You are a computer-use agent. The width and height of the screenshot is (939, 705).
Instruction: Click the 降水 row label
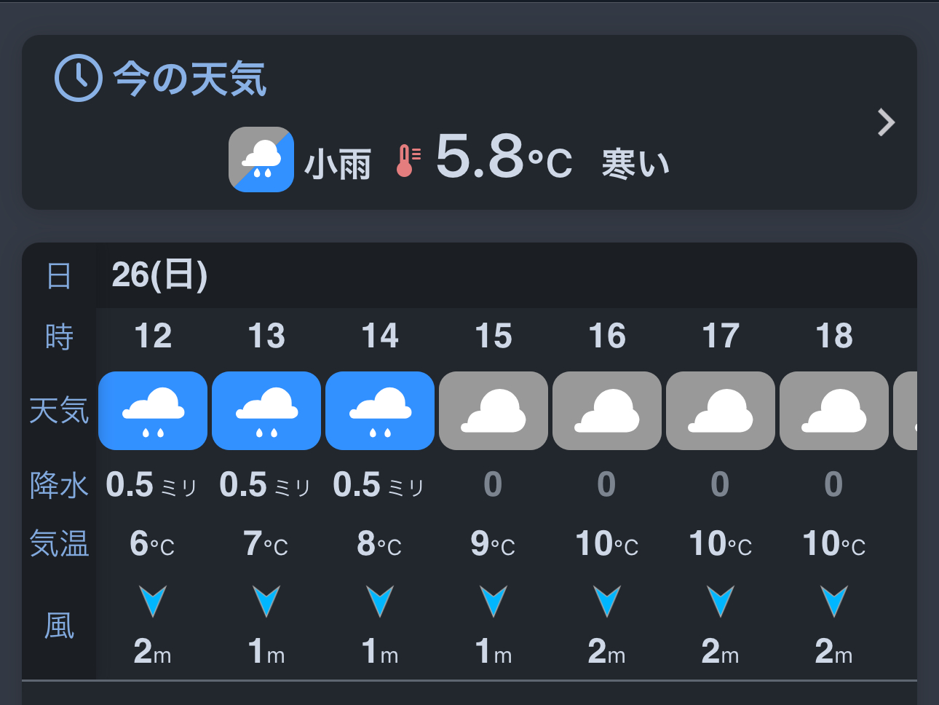(59, 485)
